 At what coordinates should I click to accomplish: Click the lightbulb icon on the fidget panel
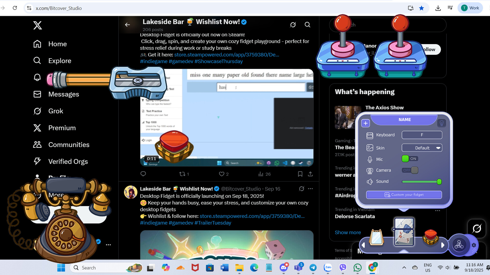pos(442,123)
